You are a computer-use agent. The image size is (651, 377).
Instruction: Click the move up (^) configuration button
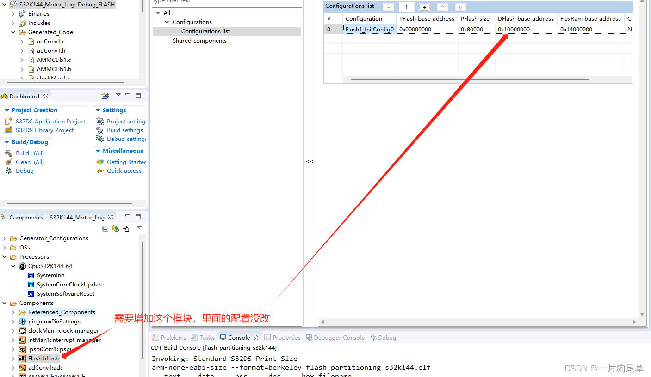tap(442, 7)
